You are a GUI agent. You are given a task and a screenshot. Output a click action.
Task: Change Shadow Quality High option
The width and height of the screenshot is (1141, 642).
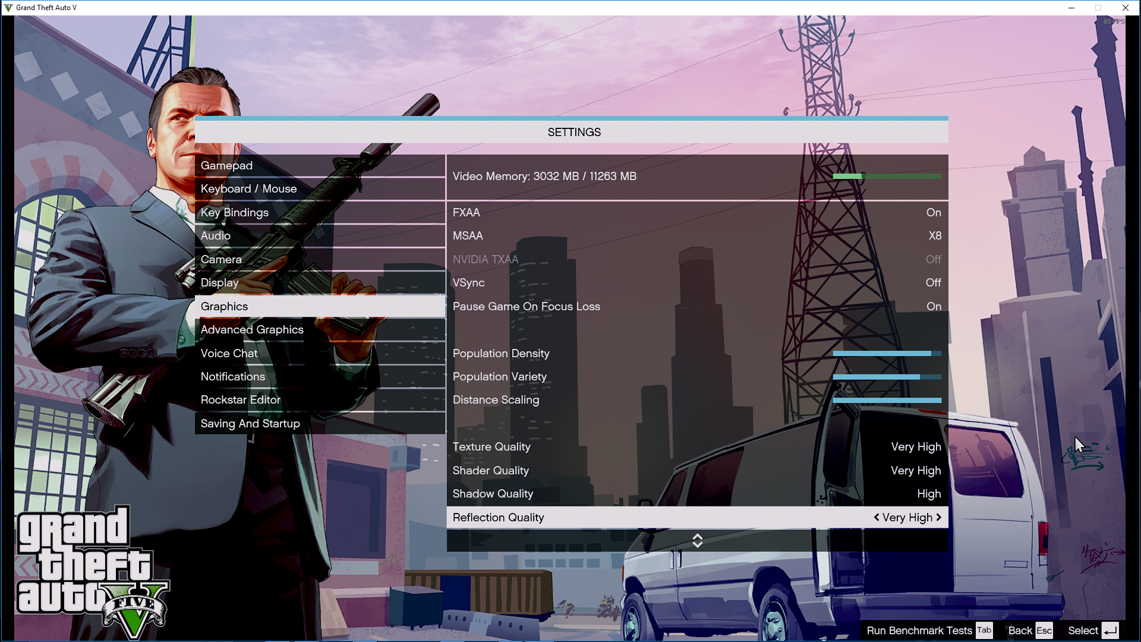tap(928, 494)
